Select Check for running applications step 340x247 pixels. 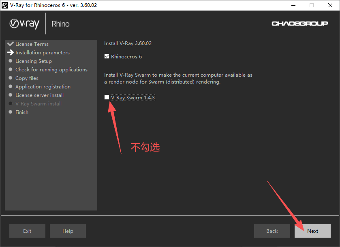click(x=51, y=70)
